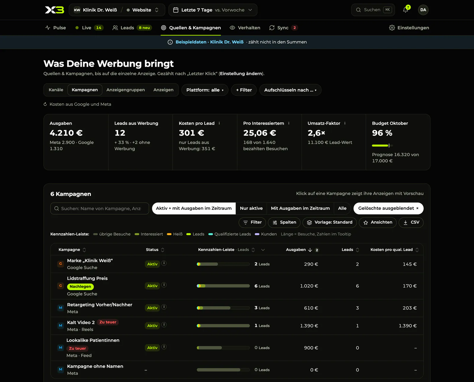474x382 pixels.
Task: Click the Einstellung ändern link
Action: 241,73
